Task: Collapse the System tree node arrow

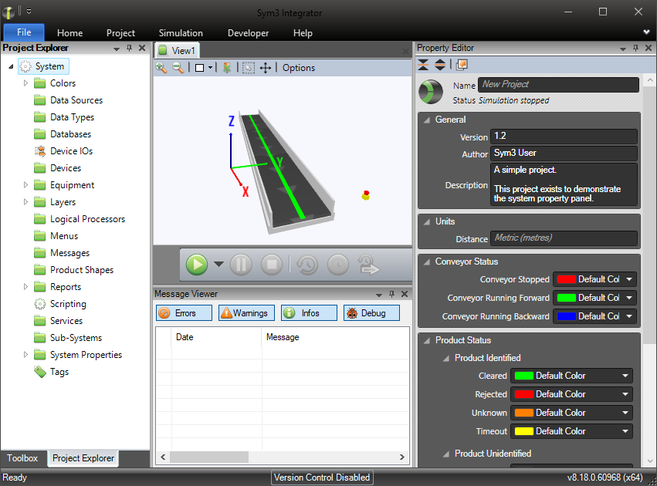Action: click(x=11, y=66)
